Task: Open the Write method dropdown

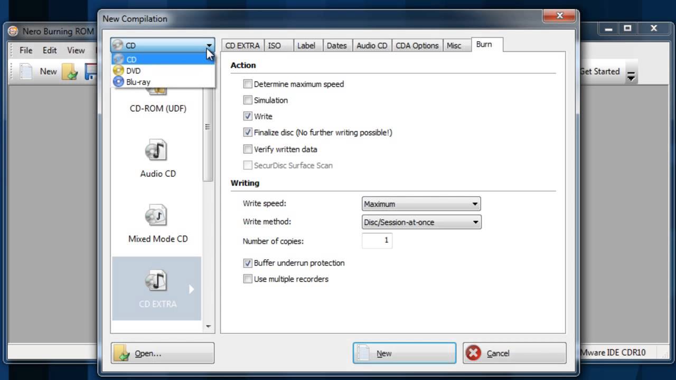Action: pyautogui.click(x=421, y=222)
